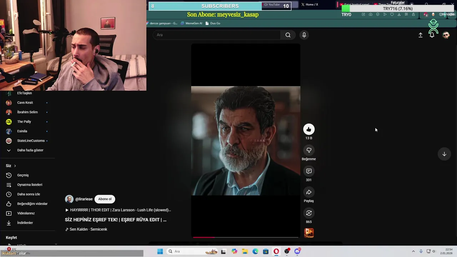
Task: Switch to the Home / X tab
Action: pyautogui.click(x=312, y=5)
